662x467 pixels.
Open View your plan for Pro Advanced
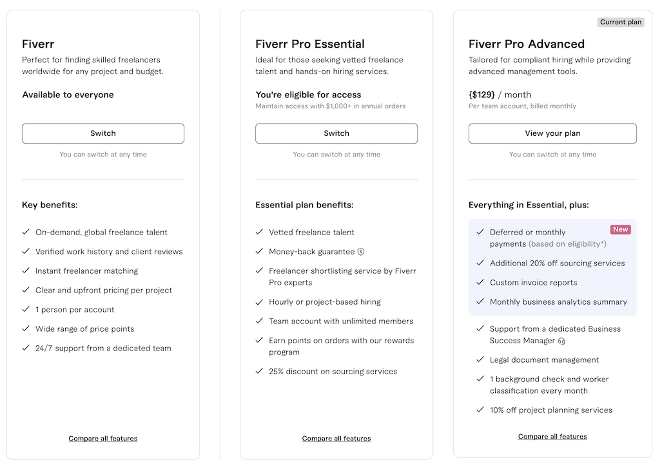[x=552, y=133]
